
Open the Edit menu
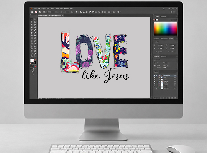39,8
